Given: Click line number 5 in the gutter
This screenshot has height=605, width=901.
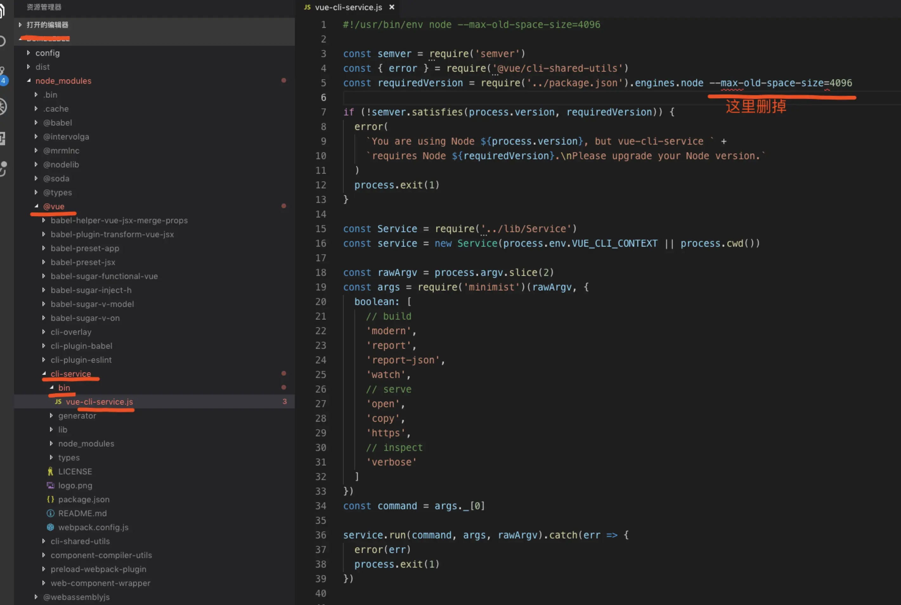Looking at the screenshot, I should pyautogui.click(x=323, y=83).
